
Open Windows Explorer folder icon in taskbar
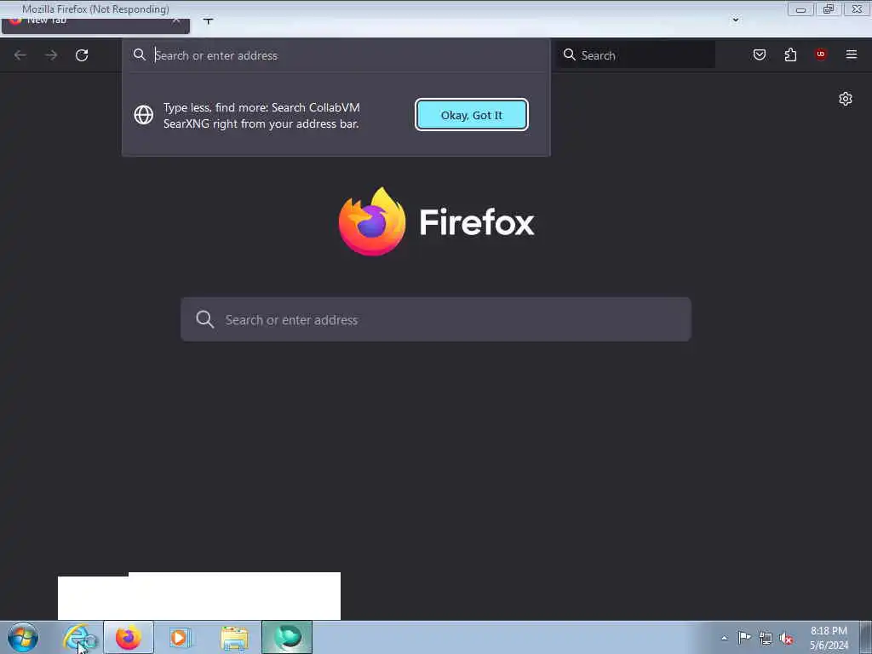234,638
